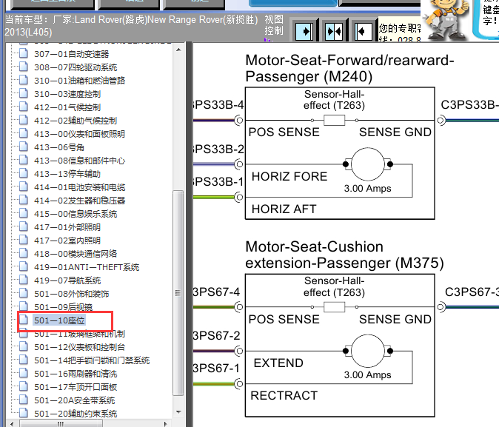Select 414—02发生器和稳压器 entry
499x427 pixels.
(x=79, y=201)
